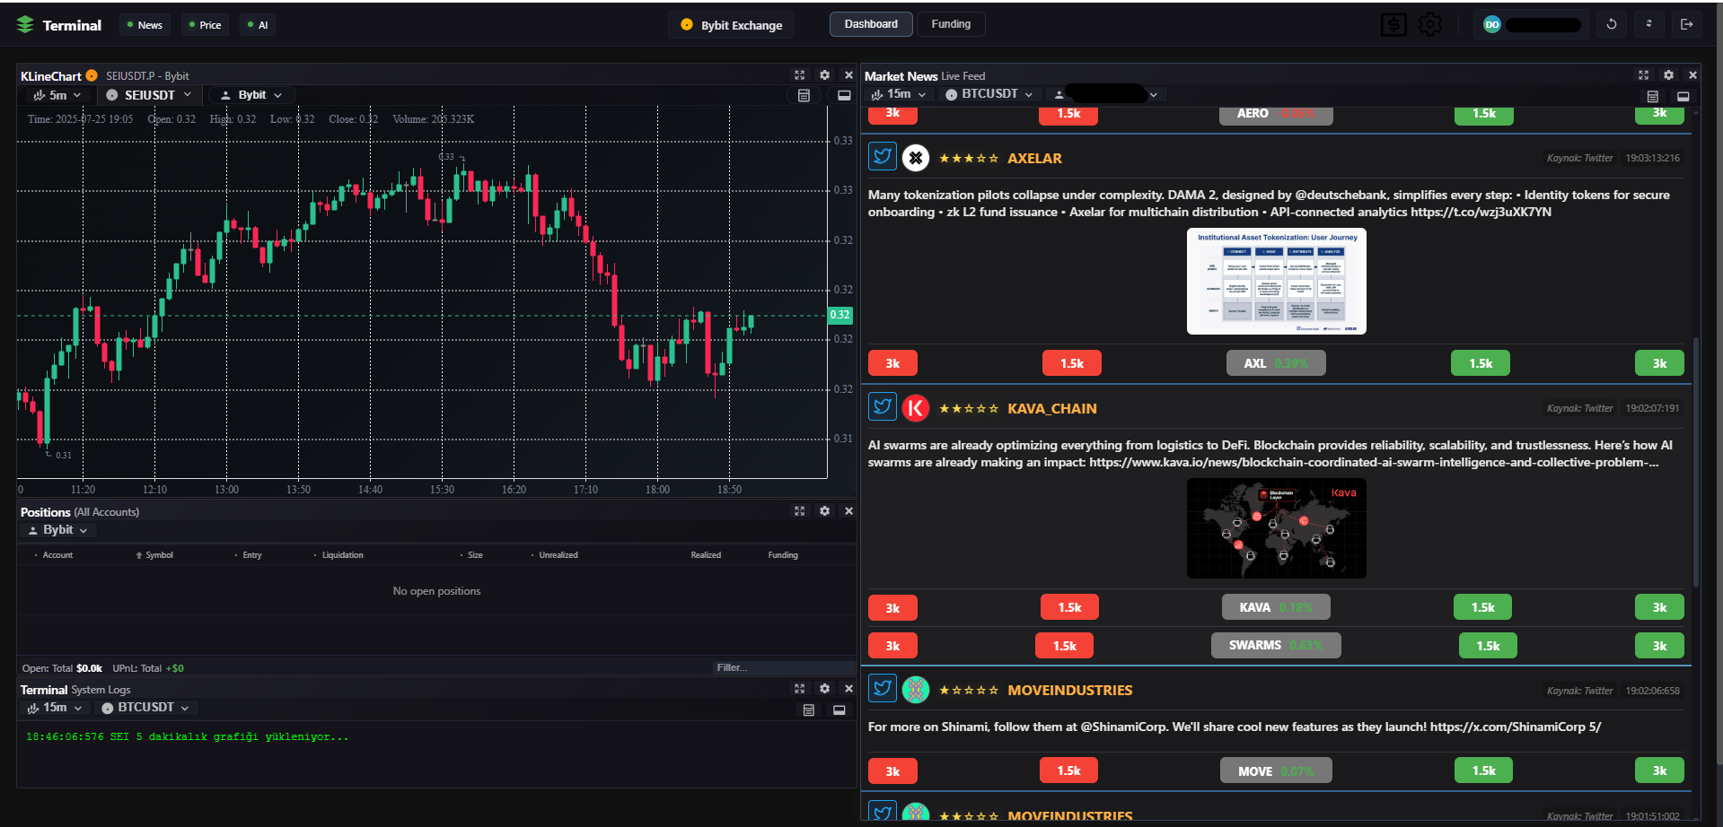The width and height of the screenshot is (1723, 827).
Task: Click the layout bar icon in Market News toolbar
Action: (x=1683, y=96)
